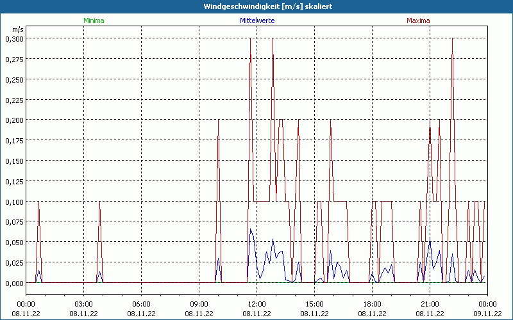513x320 pixels.
Task: Click the 12:00 time axis label
Action: (257, 305)
